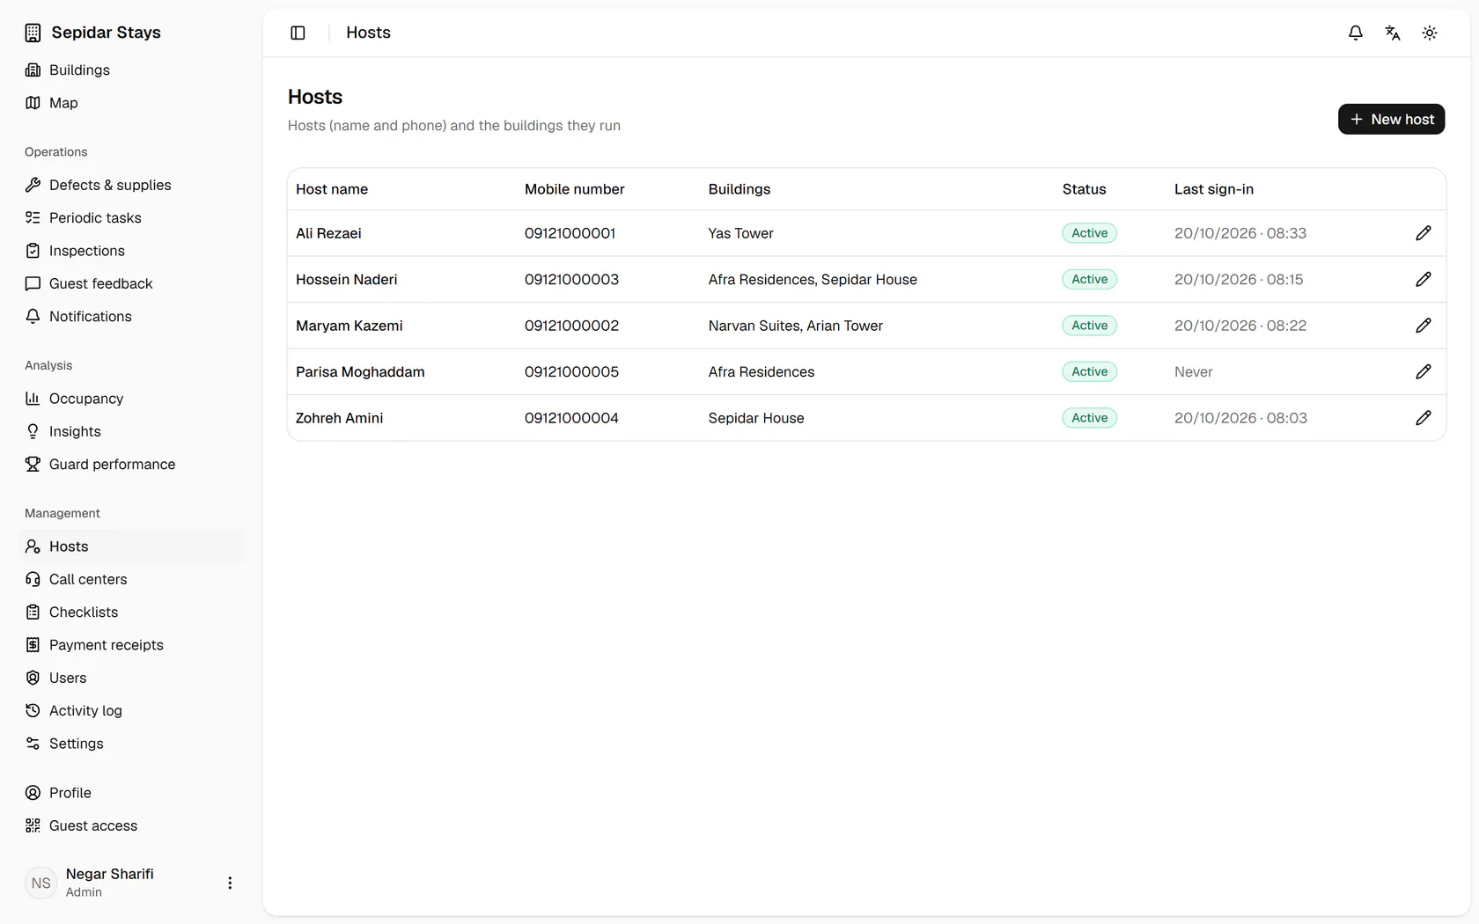Select mobile number 09121000003
The image size is (1479, 924).
(571, 279)
